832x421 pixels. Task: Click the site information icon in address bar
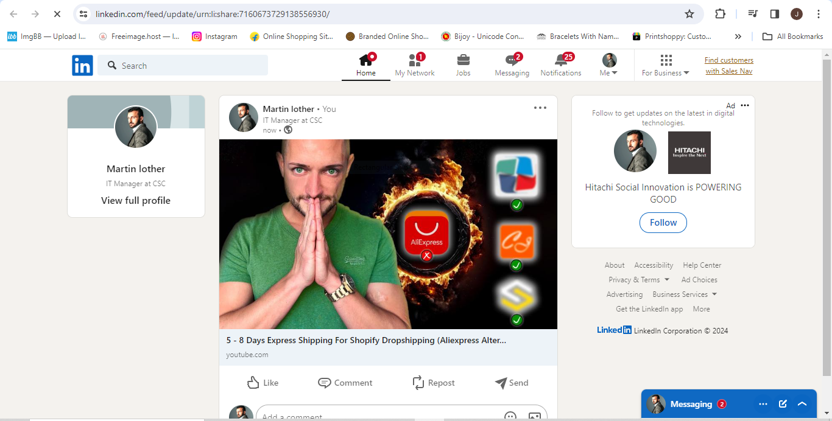pyautogui.click(x=84, y=14)
